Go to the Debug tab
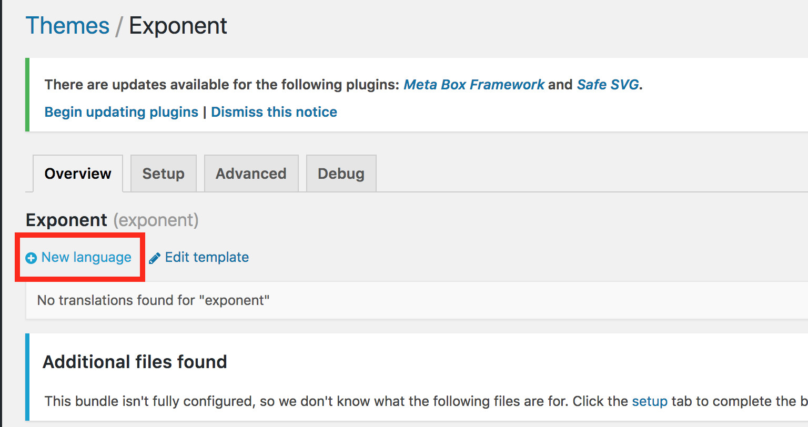808x427 pixels. tap(341, 174)
